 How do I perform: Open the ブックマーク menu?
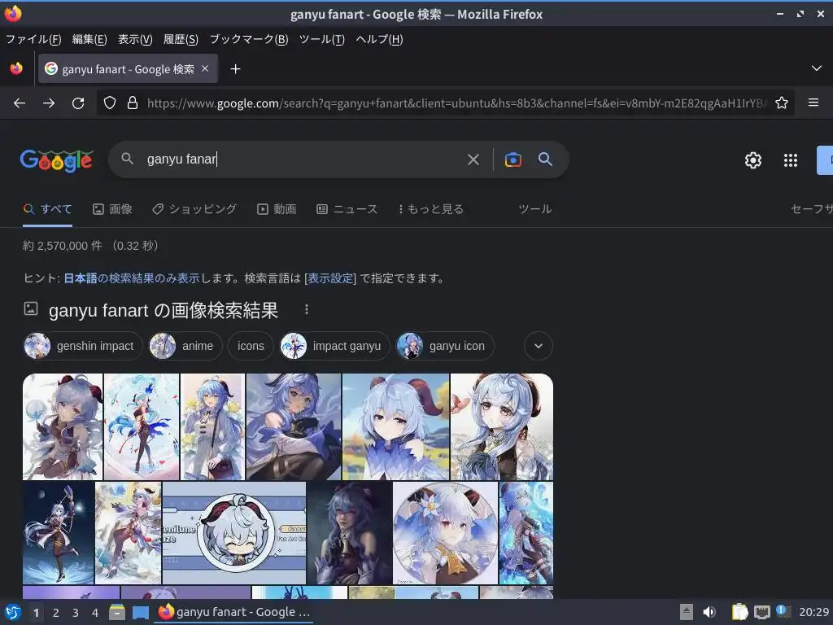[x=249, y=39]
